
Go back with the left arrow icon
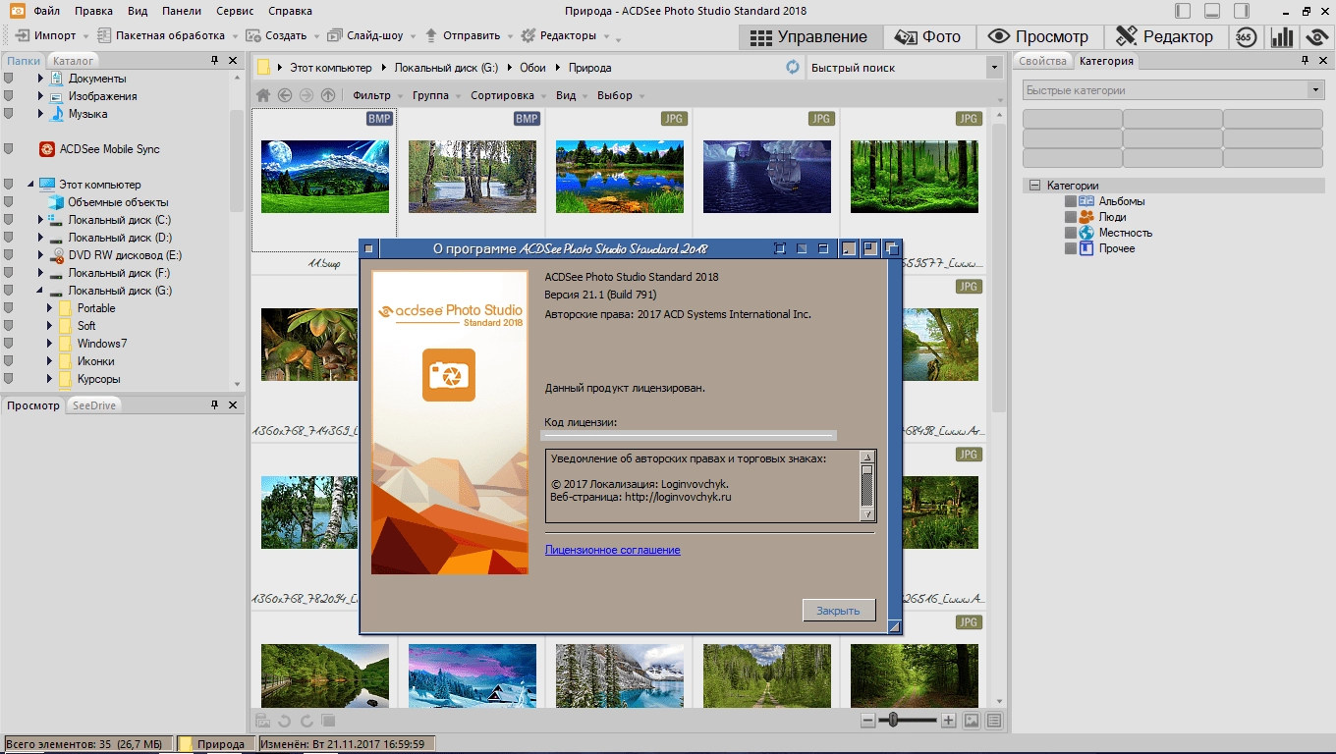click(285, 95)
